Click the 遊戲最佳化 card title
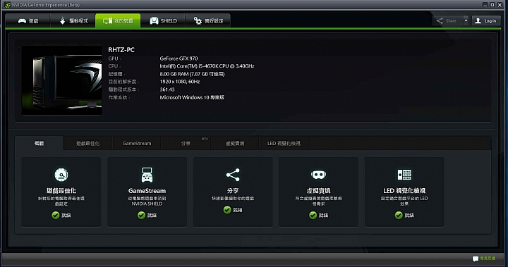 [x=61, y=191]
